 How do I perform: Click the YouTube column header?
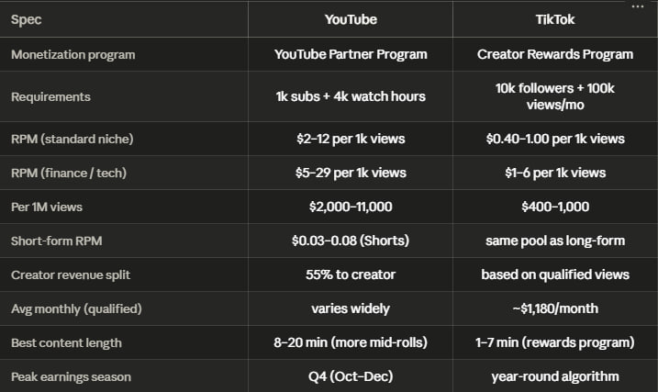pos(351,19)
